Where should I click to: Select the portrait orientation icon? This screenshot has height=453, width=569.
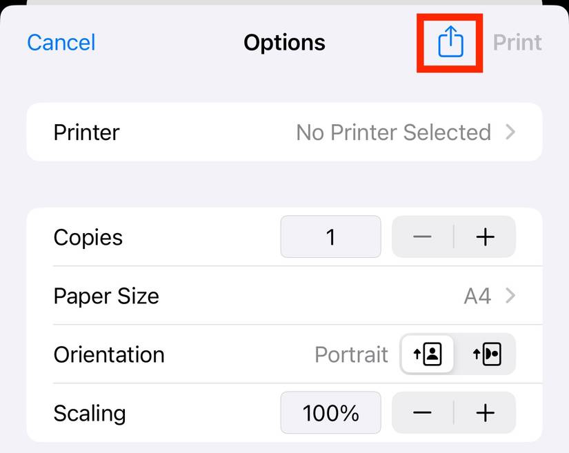point(426,354)
